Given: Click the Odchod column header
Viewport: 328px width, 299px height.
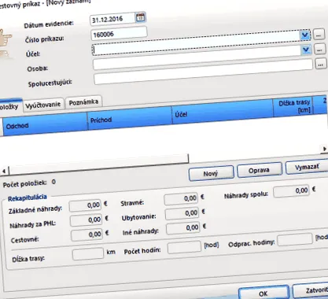Looking at the screenshot, I should pos(45,124).
